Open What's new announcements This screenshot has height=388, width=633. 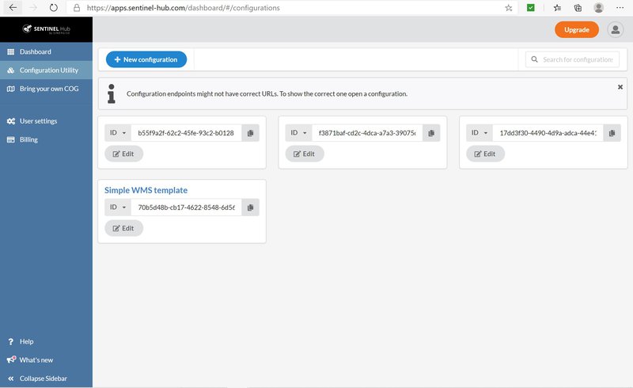tap(46, 359)
